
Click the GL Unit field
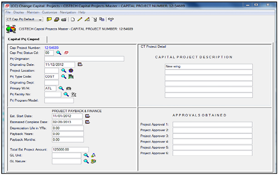coord(67,156)
